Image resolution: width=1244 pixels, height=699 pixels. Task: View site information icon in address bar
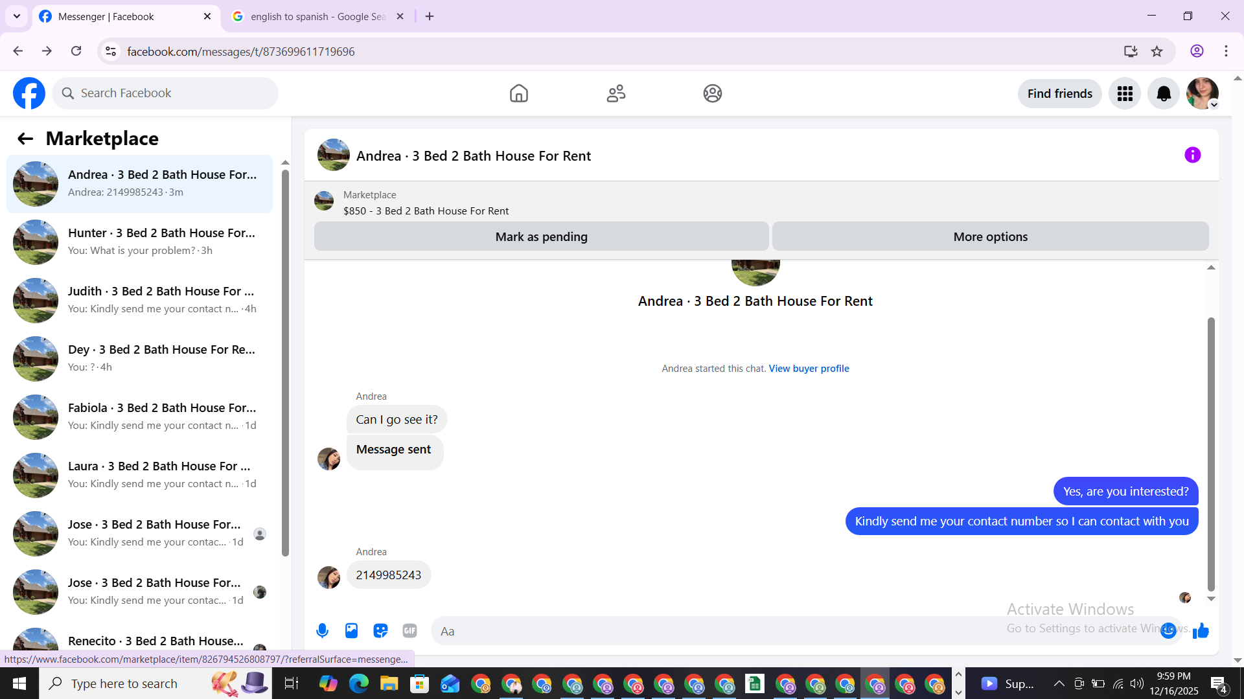111,51
